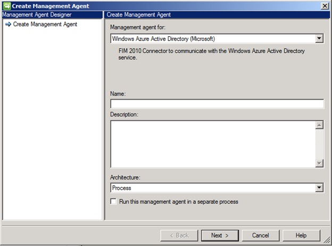Click the Next button
Viewport: 332px width, 246px height.
click(x=220, y=235)
